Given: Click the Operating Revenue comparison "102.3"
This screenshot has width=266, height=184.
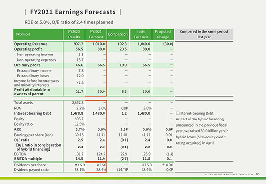Looking at the screenshot, I should 122,44.
